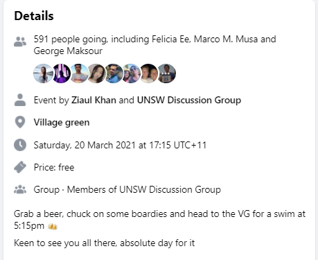Viewport: 318px width, 260px height.
Task: Open the first attendee profile picture
Action: click(x=43, y=73)
